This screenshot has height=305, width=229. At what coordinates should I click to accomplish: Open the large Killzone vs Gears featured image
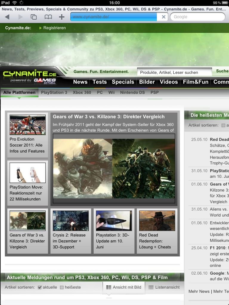(x=114, y=169)
